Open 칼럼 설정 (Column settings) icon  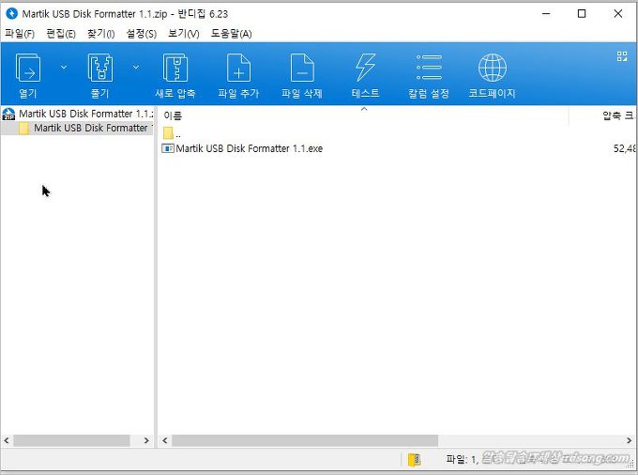429,69
